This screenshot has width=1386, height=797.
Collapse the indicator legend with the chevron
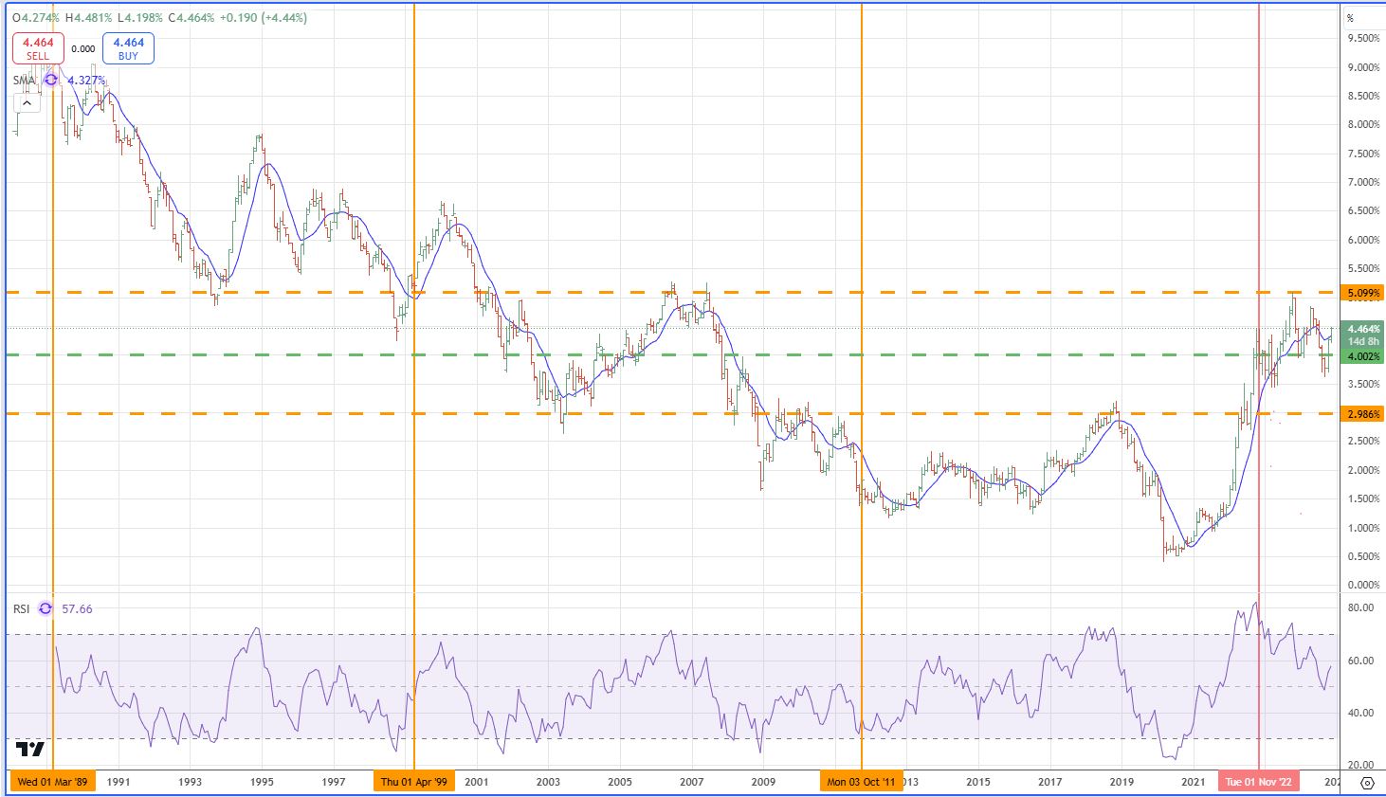point(27,102)
